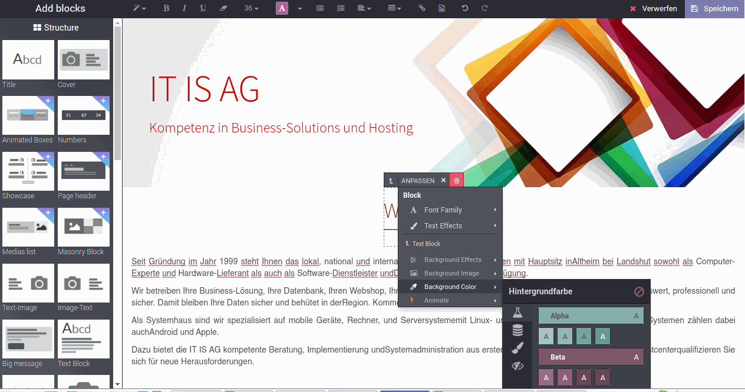Pick the first Alpha shade swatch

[x=546, y=337]
